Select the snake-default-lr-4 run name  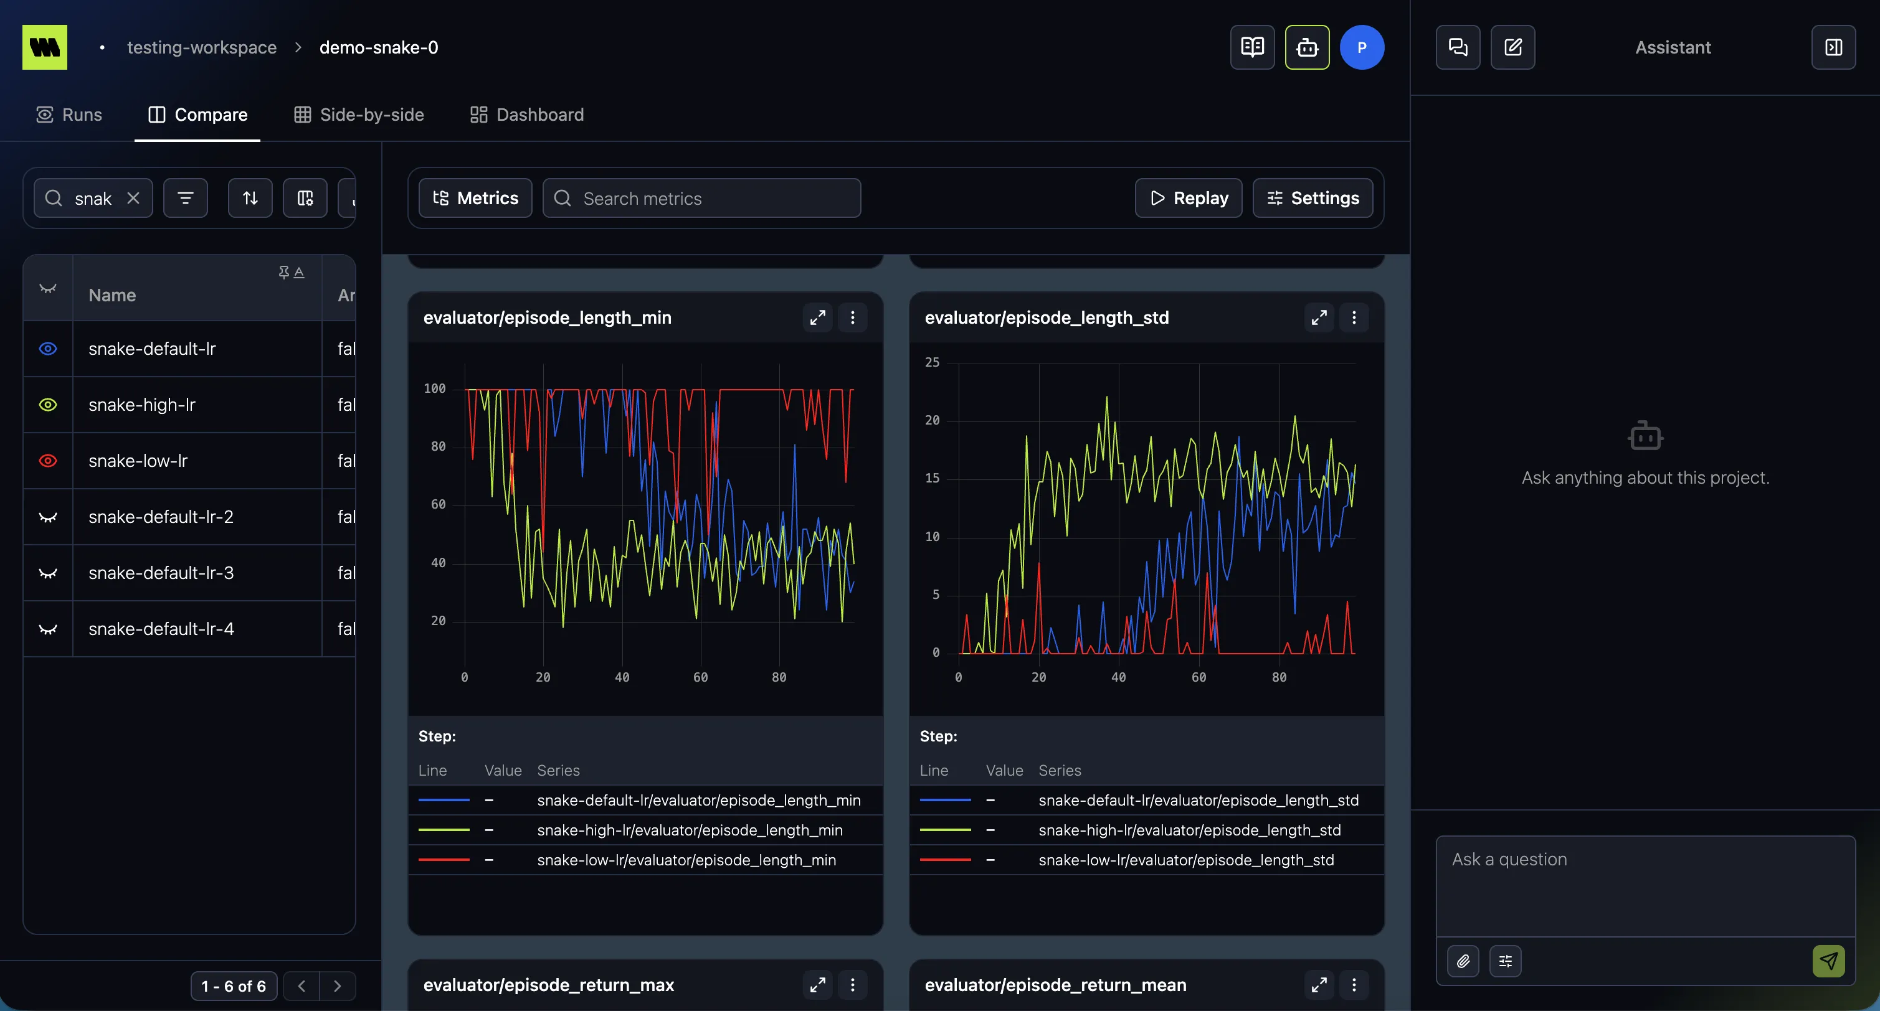click(x=161, y=629)
